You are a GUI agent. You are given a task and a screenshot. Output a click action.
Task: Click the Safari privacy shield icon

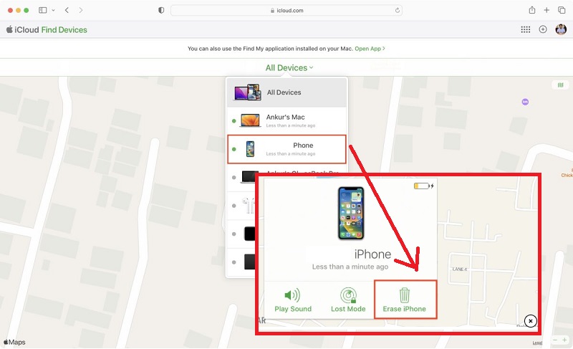160,10
